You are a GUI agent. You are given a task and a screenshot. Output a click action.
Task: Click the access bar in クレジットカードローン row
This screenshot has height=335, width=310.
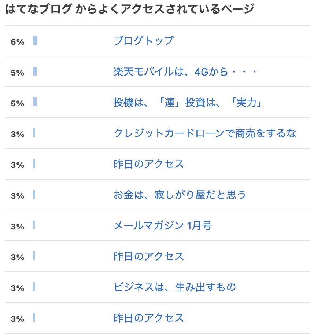point(34,133)
